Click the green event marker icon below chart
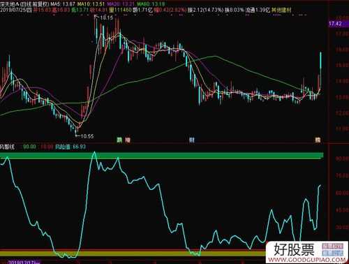 pyautogui.click(x=119, y=140)
